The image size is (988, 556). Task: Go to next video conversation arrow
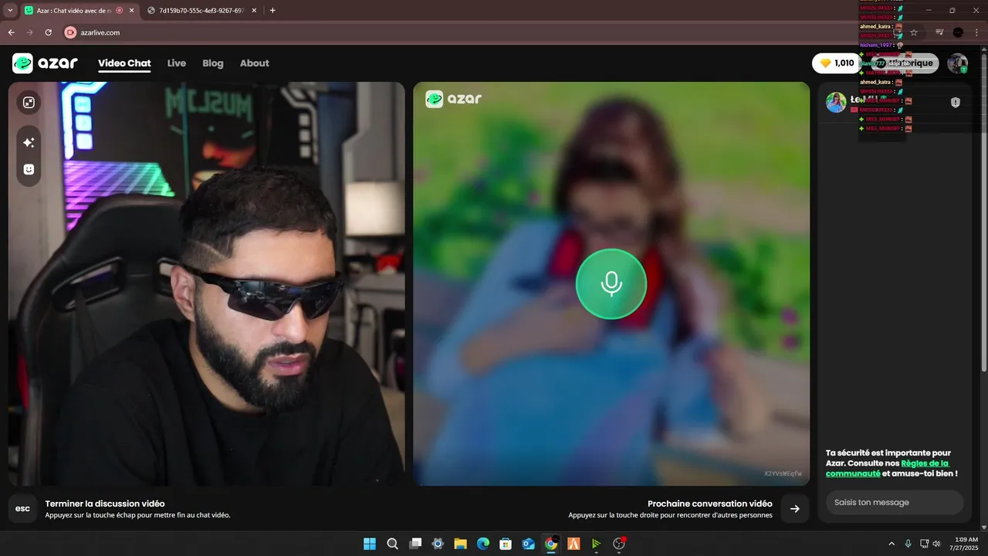coord(795,509)
